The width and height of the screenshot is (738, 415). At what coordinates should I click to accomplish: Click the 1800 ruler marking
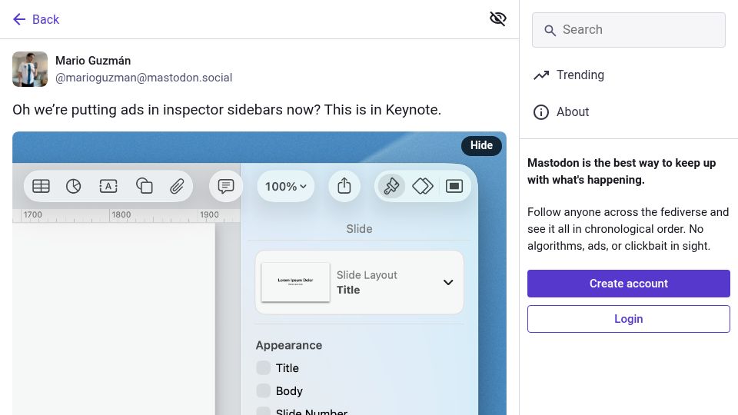(121, 214)
